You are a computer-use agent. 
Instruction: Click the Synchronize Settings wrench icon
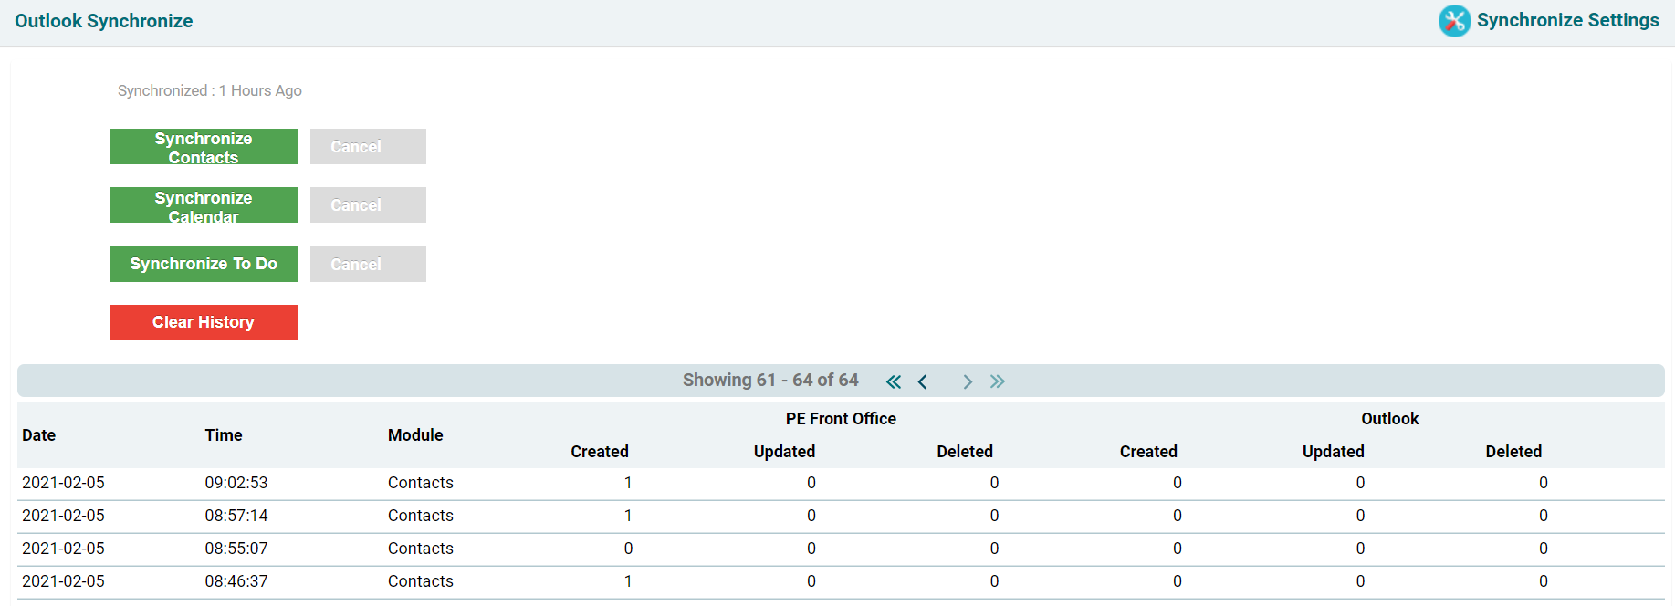1454,21
